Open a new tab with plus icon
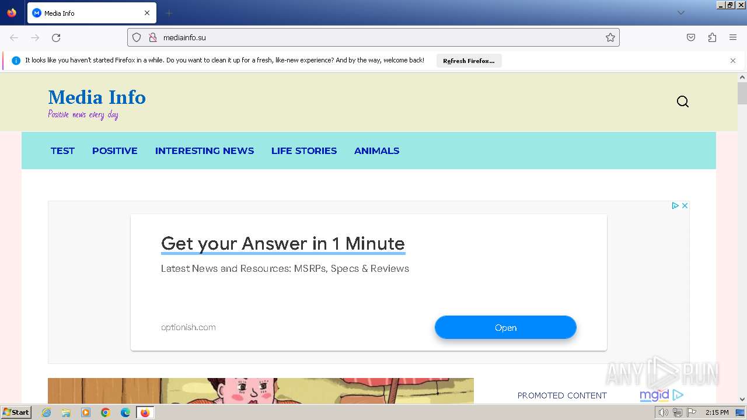Screen dimensions: 747x420 [x=169, y=13]
